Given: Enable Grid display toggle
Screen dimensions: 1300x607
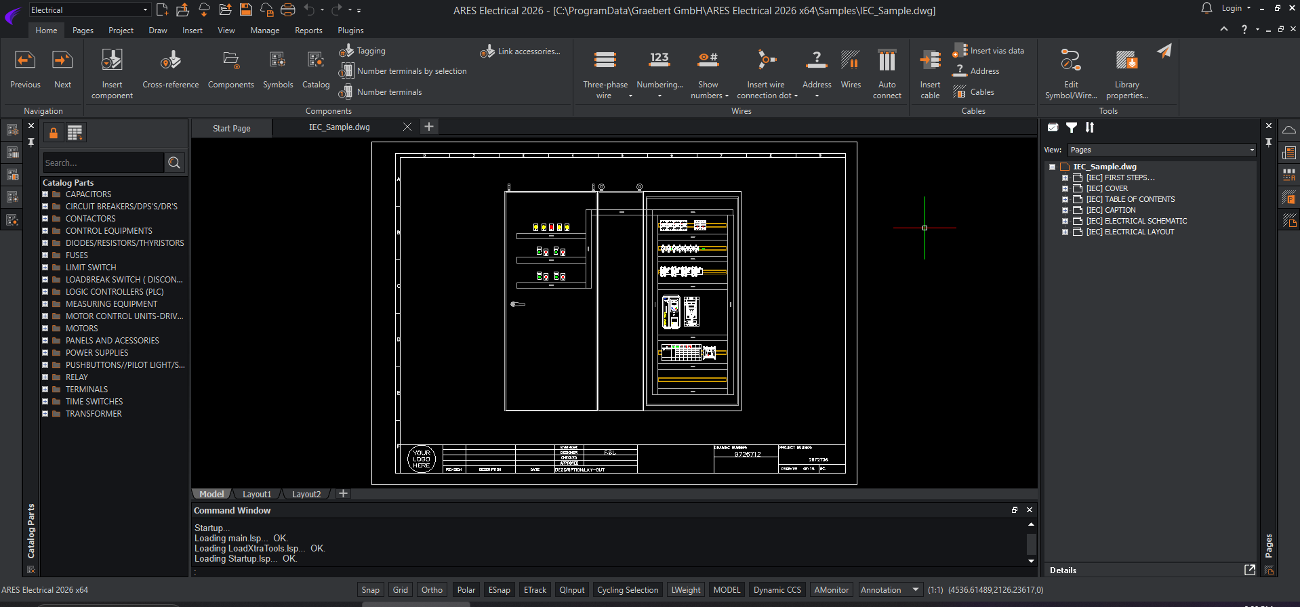Looking at the screenshot, I should click(x=401, y=590).
